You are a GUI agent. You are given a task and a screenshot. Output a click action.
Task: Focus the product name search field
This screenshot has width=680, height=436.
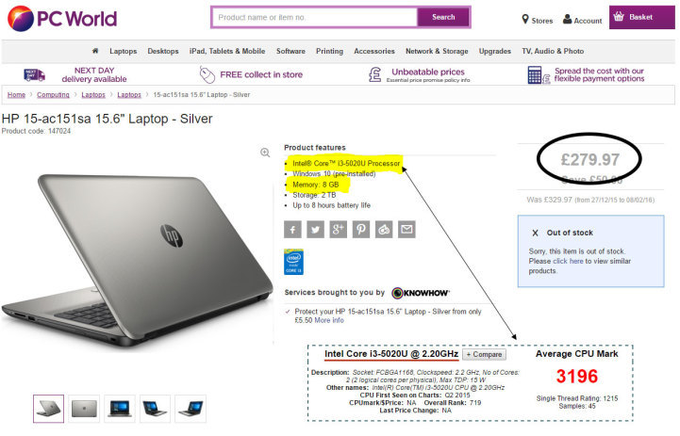(315, 17)
